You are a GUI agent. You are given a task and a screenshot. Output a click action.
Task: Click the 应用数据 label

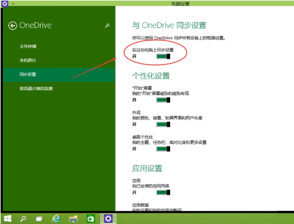click(x=140, y=205)
